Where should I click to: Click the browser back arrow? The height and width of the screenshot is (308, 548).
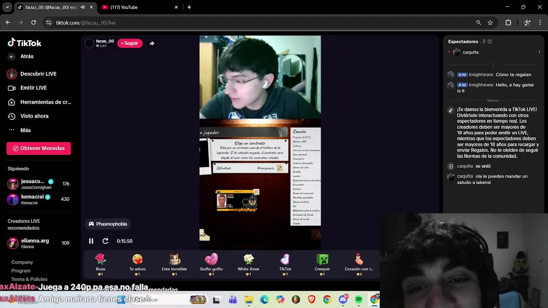[x=8, y=23]
